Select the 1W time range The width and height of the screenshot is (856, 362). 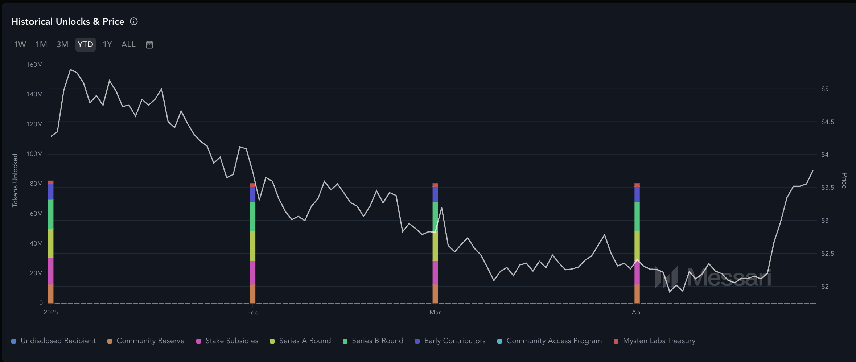(20, 45)
